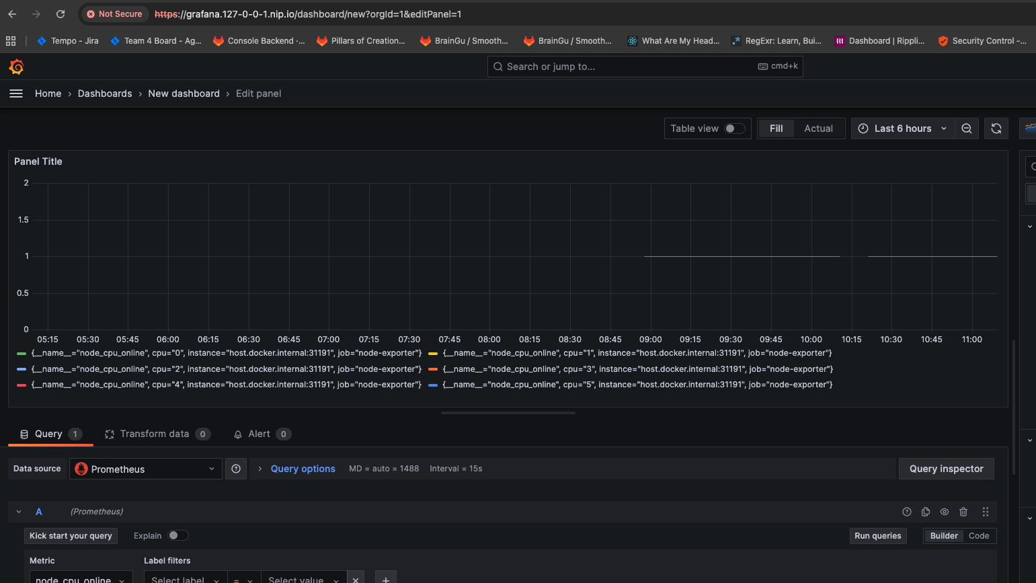Click the orange cpu="3" legend color swatch
Viewport: 1036px width, 583px height.
(433, 369)
